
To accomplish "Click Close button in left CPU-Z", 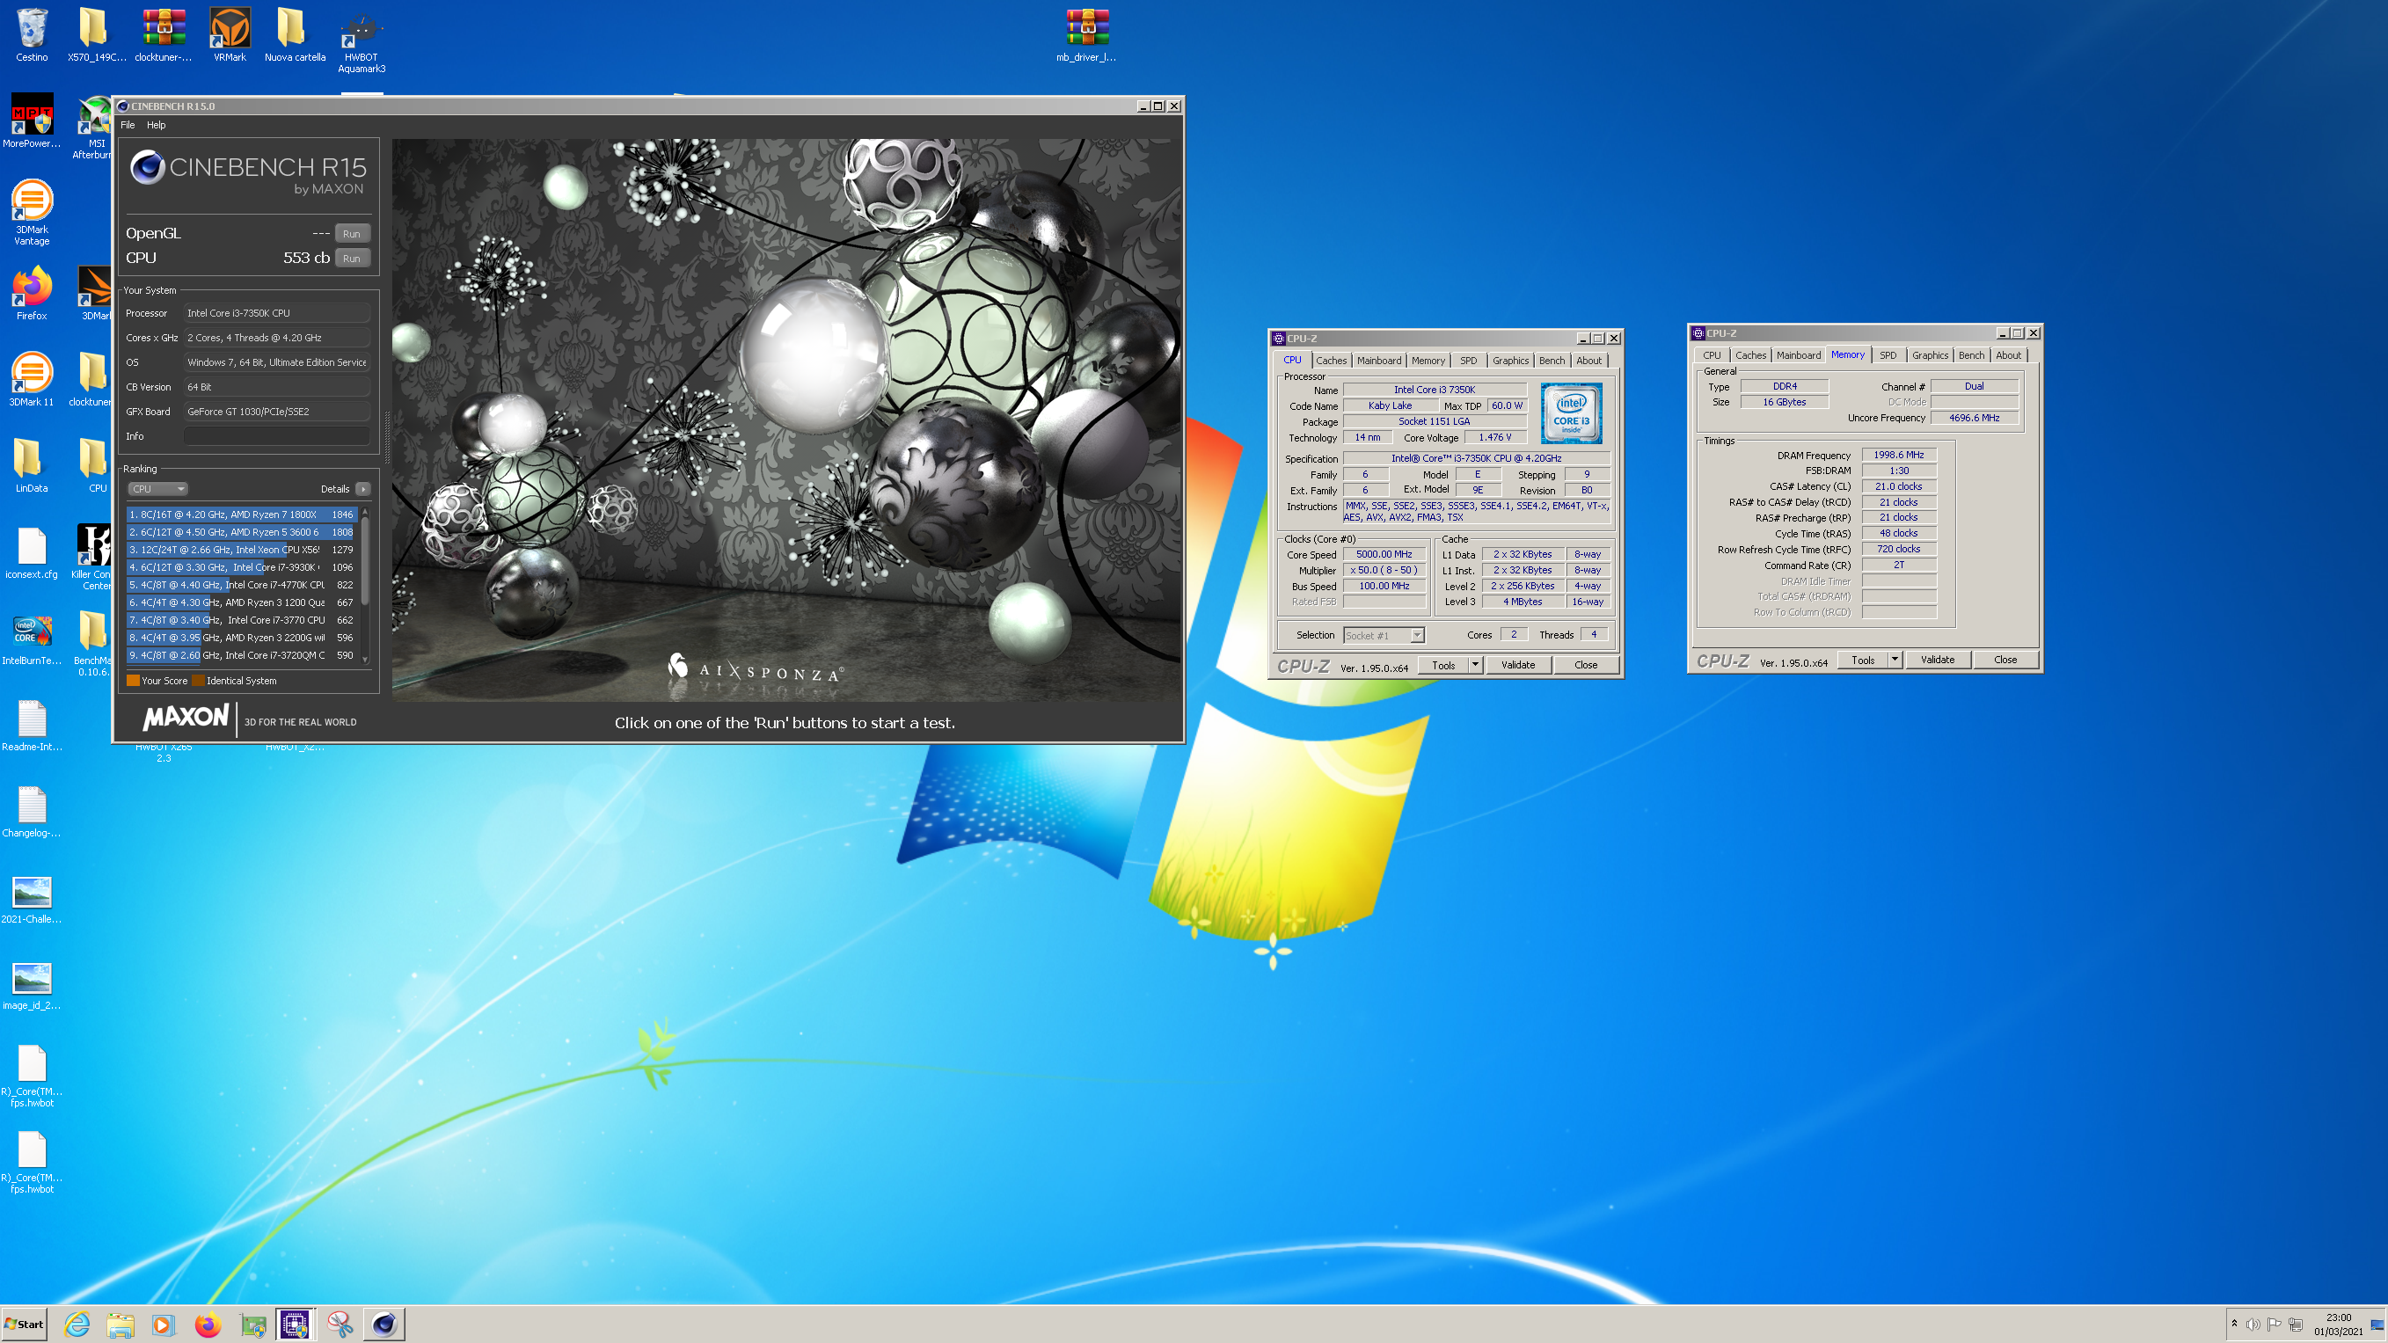I will [1585, 666].
